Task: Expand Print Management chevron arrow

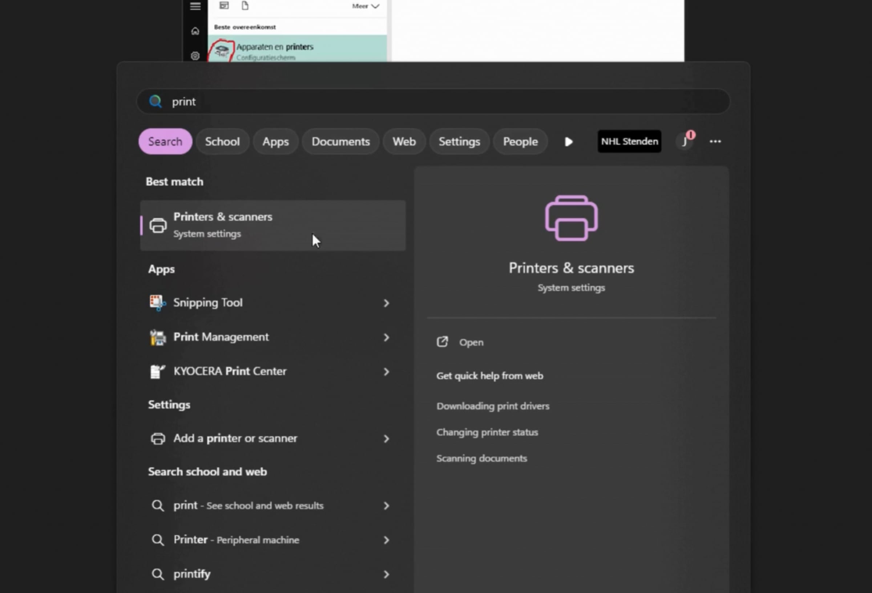Action: click(x=386, y=338)
